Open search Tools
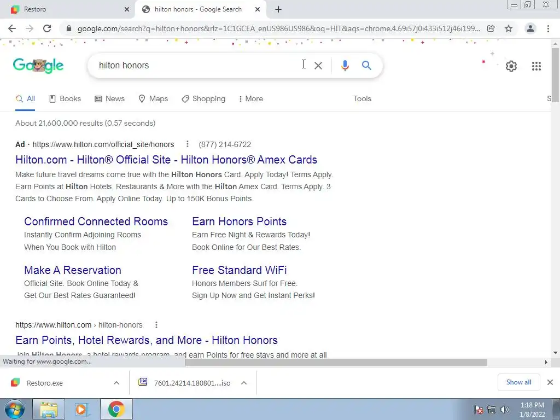 362,98
